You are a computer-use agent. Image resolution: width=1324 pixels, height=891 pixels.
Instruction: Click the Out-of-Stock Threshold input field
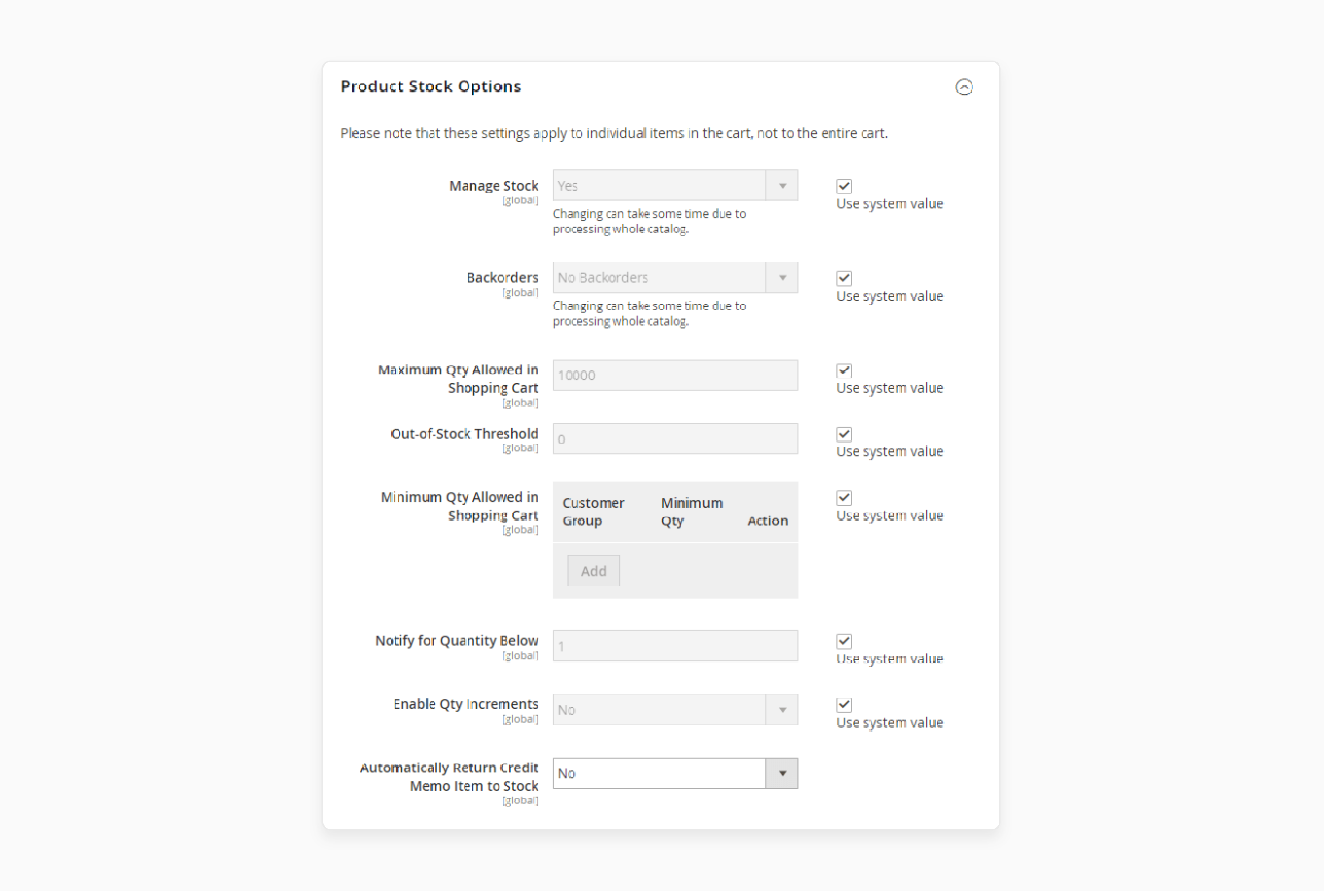[675, 439]
